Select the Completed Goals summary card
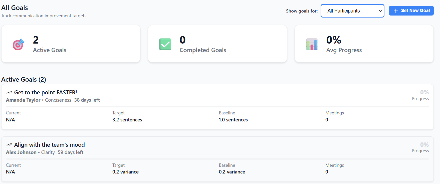The height and width of the screenshot is (184, 440). (x=217, y=44)
